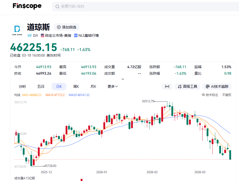239x181 pixels.
Task: Click the 2026-03 date axis label
Action: [200, 172]
